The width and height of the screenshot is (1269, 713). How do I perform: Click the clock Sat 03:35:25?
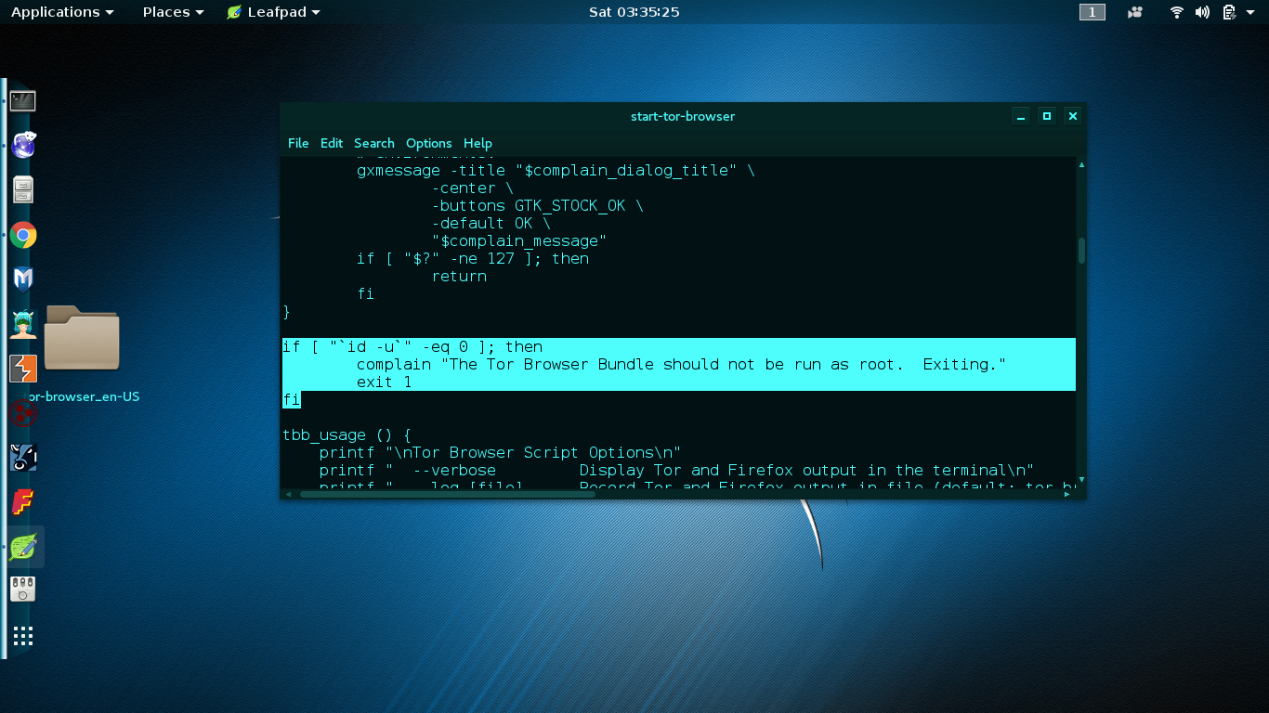click(634, 12)
